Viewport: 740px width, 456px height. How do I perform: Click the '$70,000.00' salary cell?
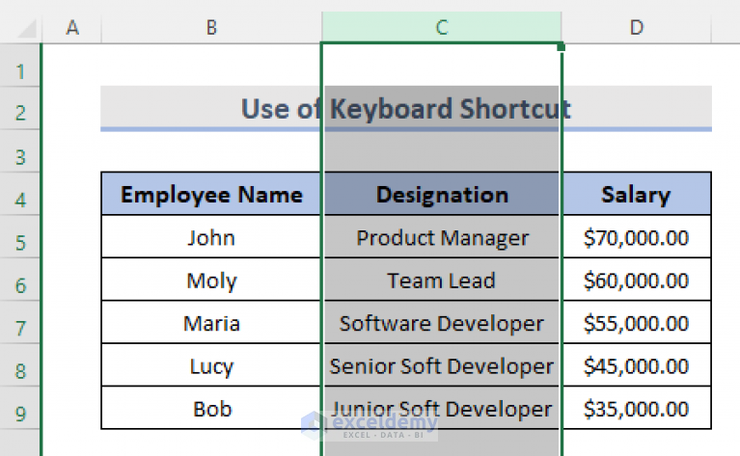[636, 237]
